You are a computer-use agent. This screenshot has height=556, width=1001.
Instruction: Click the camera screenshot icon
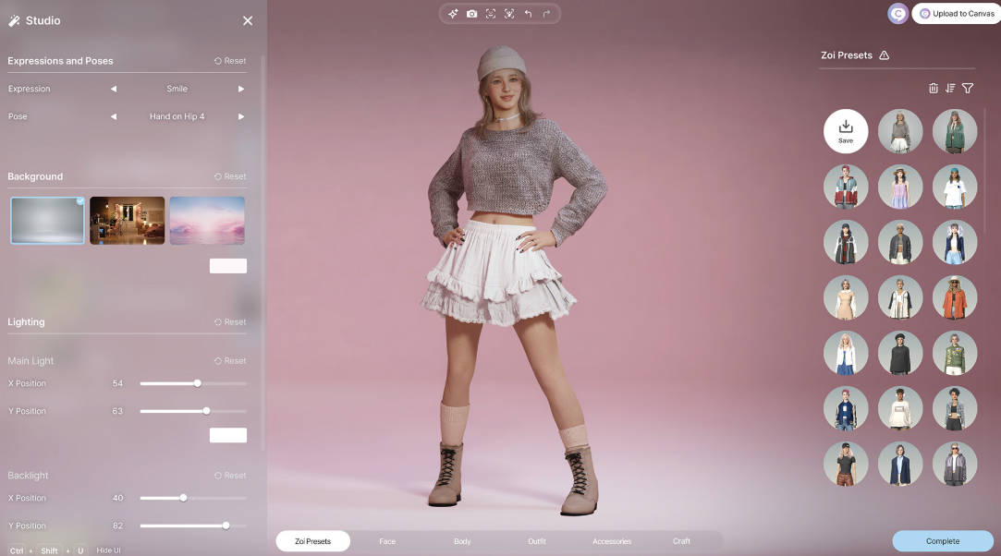471,14
